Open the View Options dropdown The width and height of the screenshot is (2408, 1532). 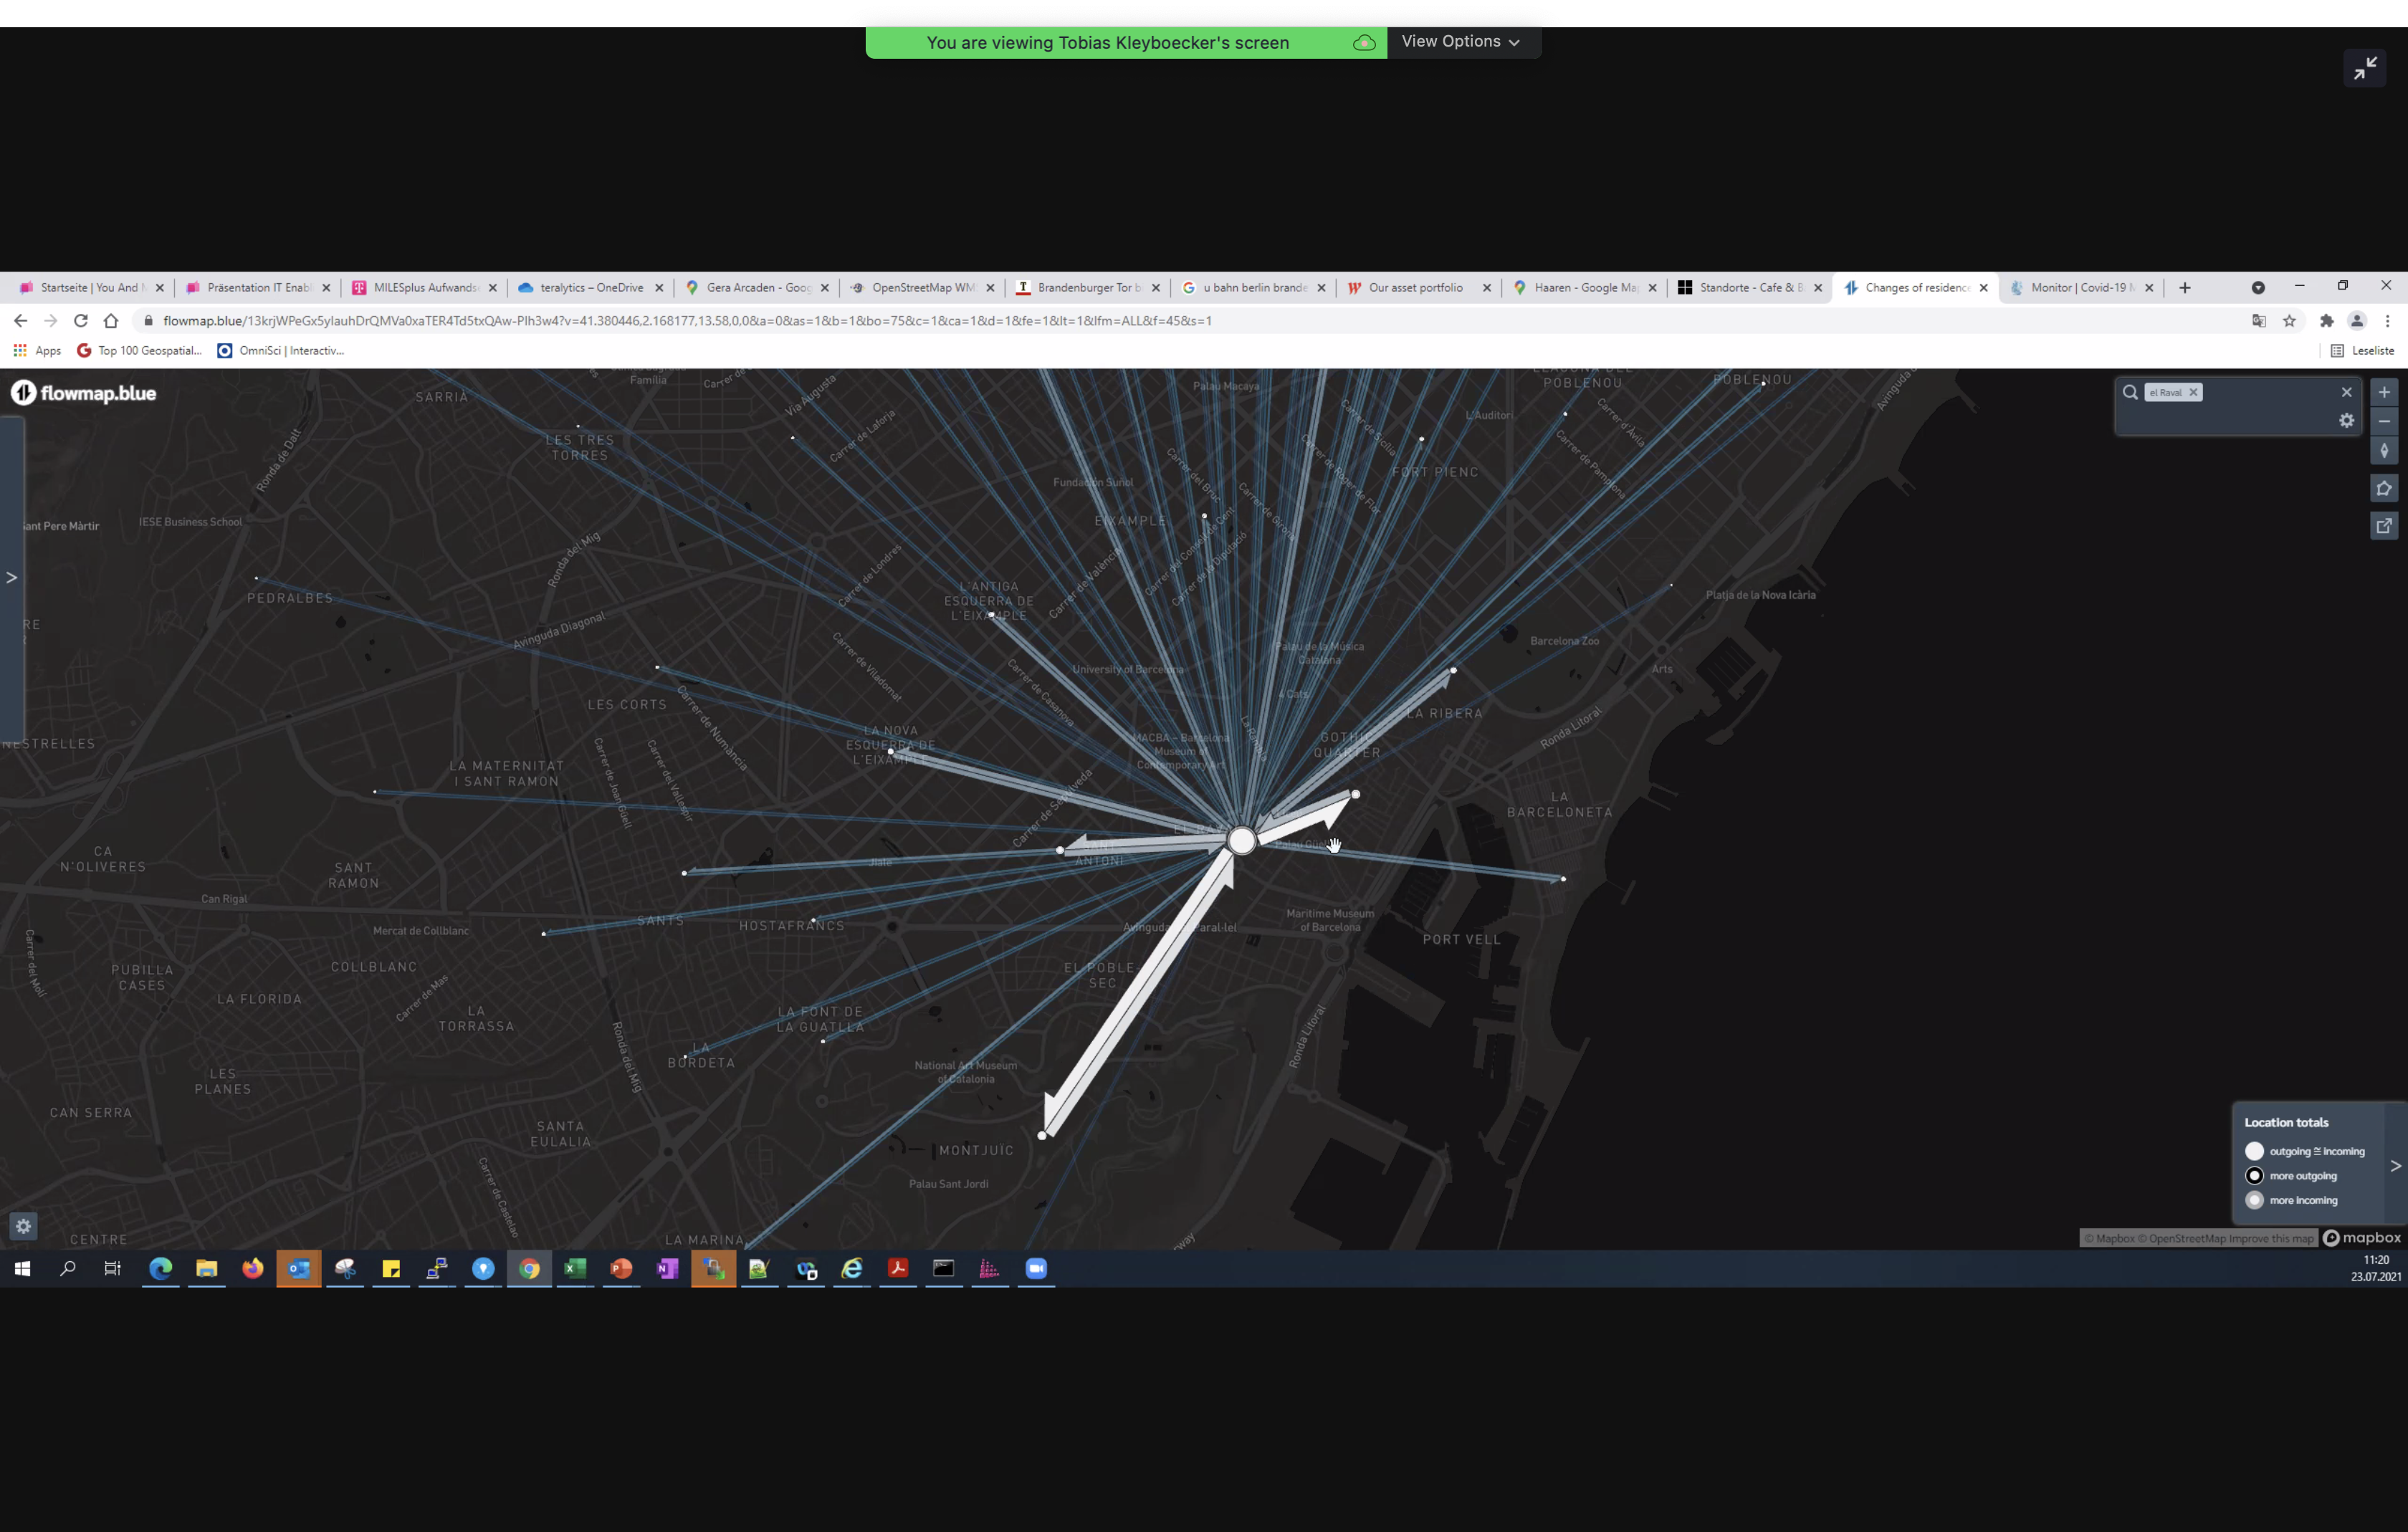pyautogui.click(x=1460, y=42)
